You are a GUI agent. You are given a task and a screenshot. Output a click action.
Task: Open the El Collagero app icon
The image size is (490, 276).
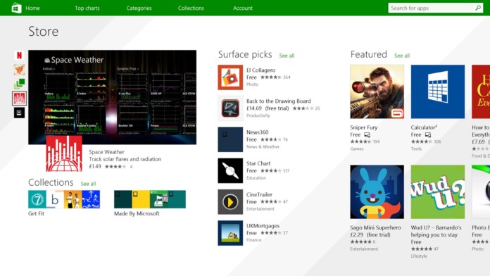click(230, 77)
